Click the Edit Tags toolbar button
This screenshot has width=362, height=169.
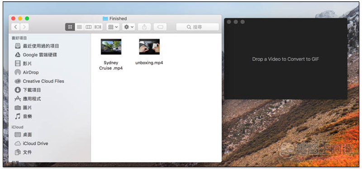tap(160, 27)
